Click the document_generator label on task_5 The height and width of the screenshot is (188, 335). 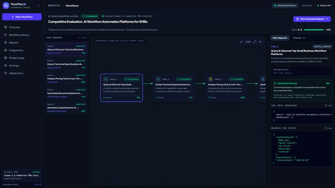[x=57, y=111]
